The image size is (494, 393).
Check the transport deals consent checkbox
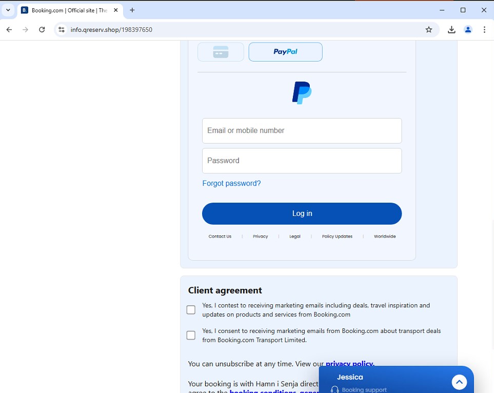point(191,336)
